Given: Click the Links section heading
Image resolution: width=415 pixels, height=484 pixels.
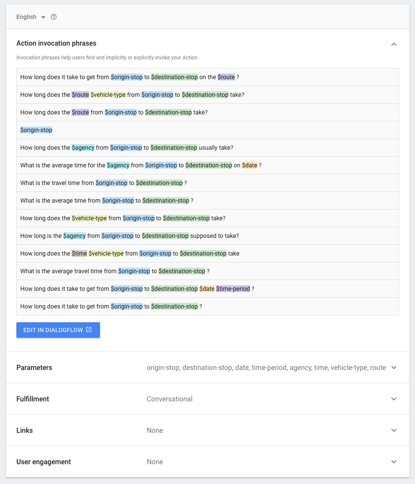Looking at the screenshot, I should [x=25, y=431].
